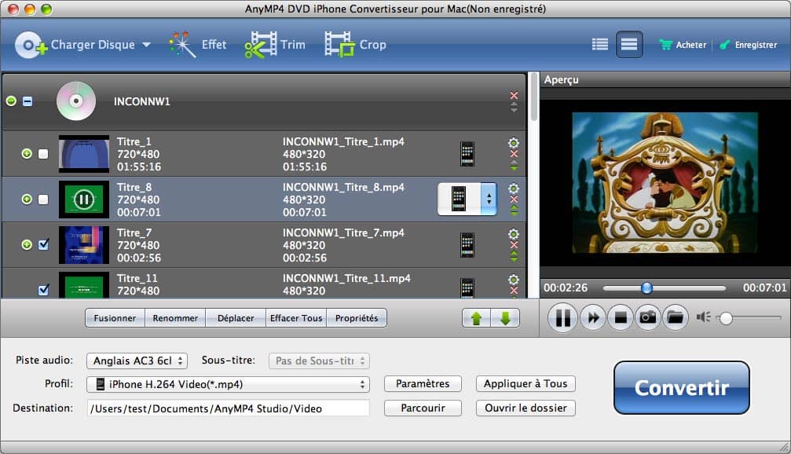Fast forward the preview
This screenshot has width=791, height=454.
pos(593,317)
